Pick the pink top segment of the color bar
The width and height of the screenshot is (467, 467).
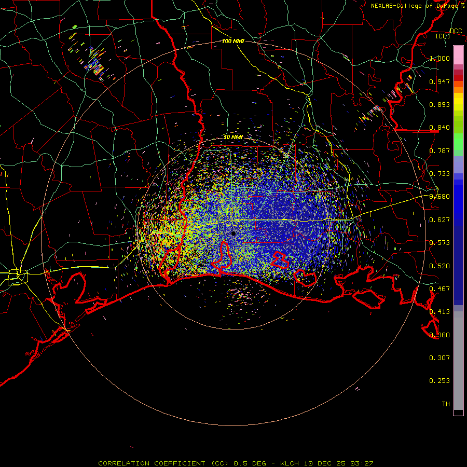click(x=458, y=55)
